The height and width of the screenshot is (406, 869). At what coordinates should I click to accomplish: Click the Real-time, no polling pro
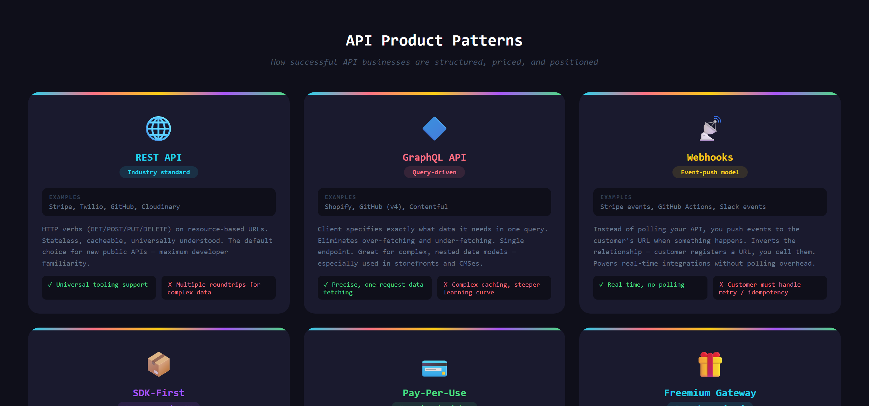[x=650, y=288]
